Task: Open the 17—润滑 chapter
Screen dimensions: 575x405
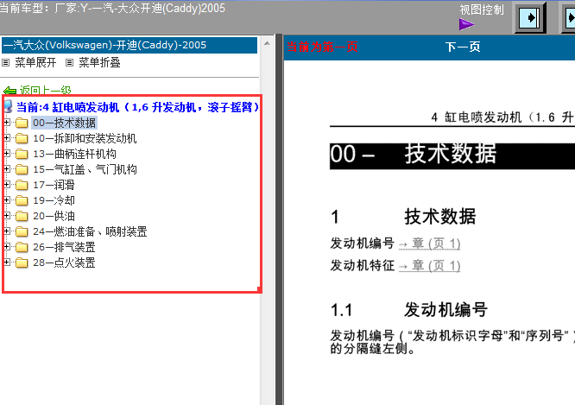Action: click(54, 185)
